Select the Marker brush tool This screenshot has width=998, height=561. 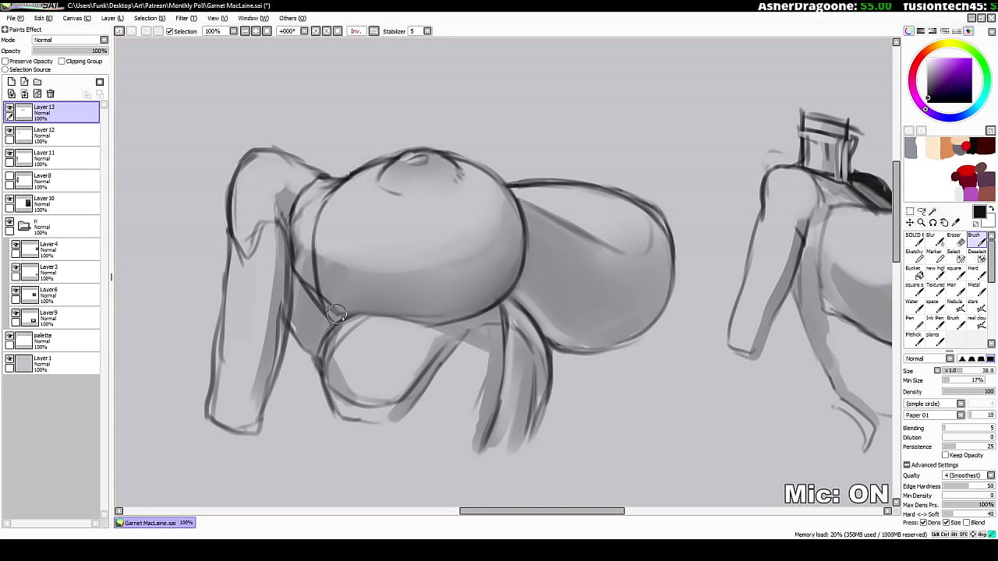click(934, 256)
